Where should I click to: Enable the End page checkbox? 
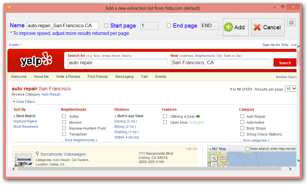[169, 26]
